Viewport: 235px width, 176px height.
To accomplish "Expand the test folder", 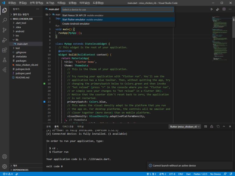I will [26, 48].
